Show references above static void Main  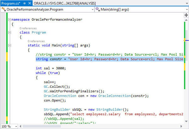36,41
